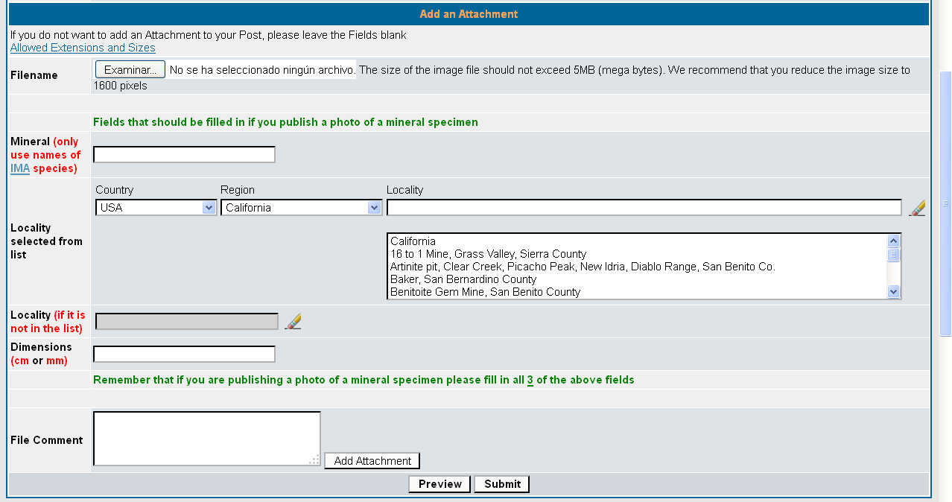The height and width of the screenshot is (502, 952).
Task: Click the brush icon next to the unlisted Locality field
Action: [x=293, y=321]
